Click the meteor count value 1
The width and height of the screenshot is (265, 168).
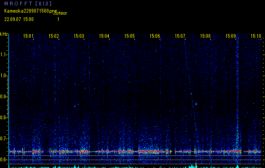[x=58, y=19]
